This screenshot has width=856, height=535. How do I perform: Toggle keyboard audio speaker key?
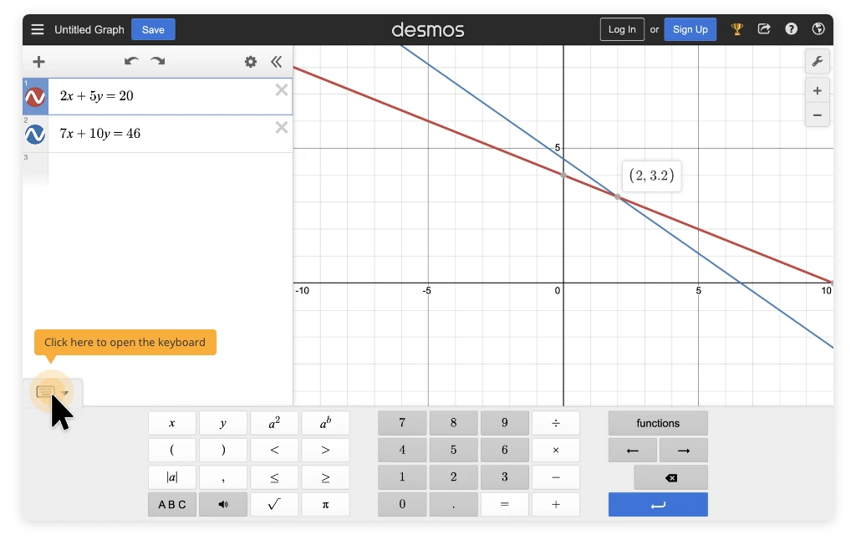pyautogui.click(x=223, y=505)
